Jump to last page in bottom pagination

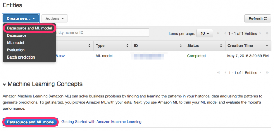pos(267,73)
